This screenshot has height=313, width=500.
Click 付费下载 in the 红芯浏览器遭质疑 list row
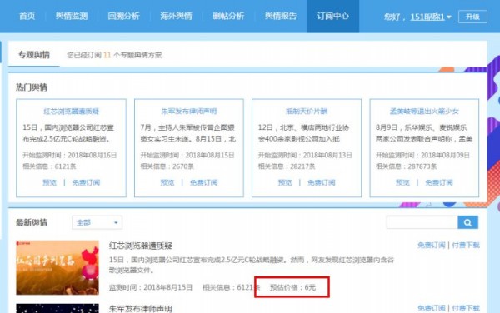[x=466, y=245]
